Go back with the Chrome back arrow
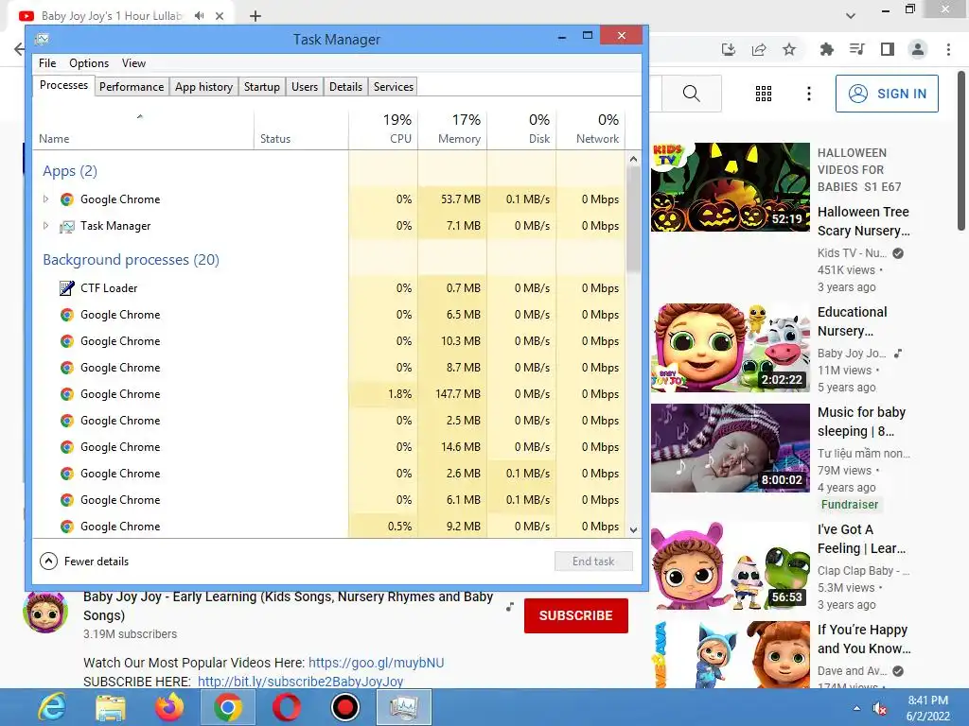 [x=19, y=49]
